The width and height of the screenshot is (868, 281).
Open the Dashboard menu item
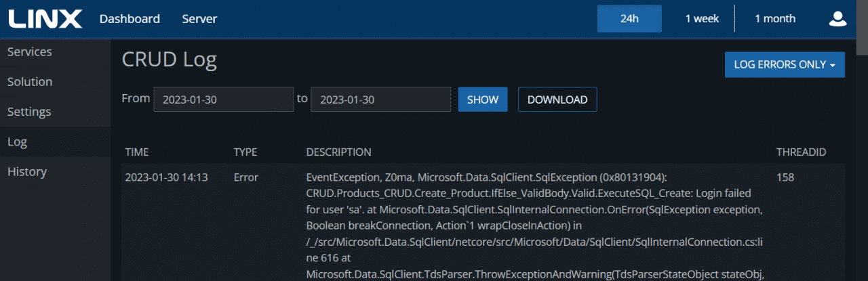[x=130, y=19]
